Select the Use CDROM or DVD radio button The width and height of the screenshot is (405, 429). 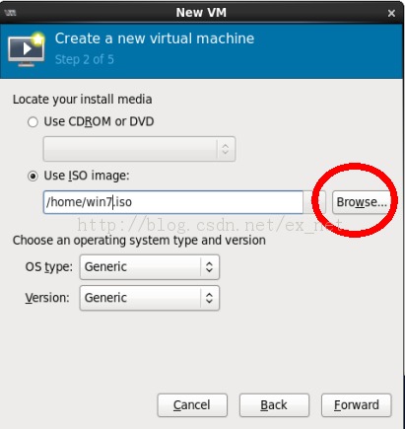(33, 122)
